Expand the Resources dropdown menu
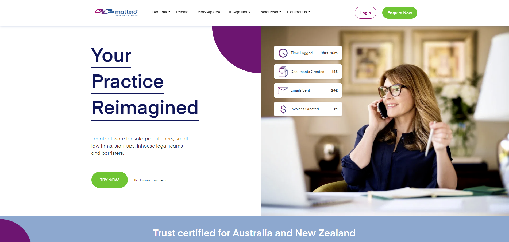509x242 pixels. pos(270,12)
